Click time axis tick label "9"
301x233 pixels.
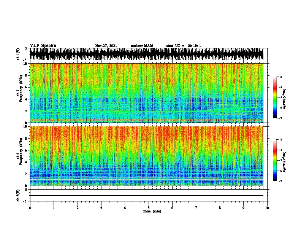243,208
